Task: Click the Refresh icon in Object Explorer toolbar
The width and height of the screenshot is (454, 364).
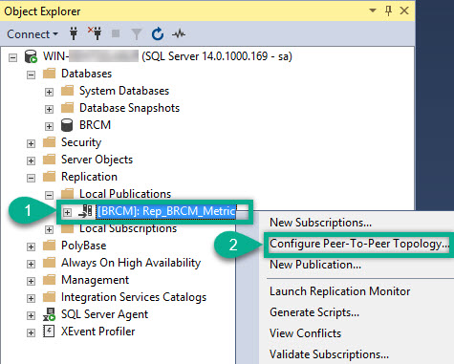Action: click(x=158, y=33)
